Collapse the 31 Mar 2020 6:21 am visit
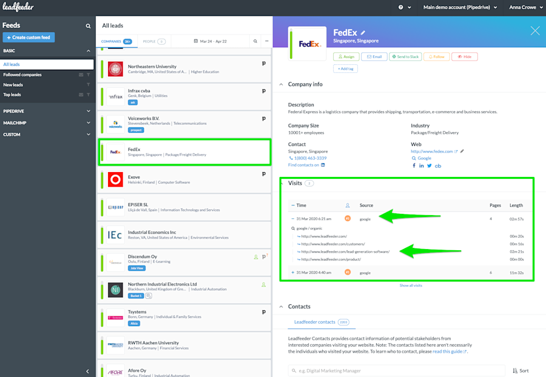This screenshot has width=546, height=377. 292,219
